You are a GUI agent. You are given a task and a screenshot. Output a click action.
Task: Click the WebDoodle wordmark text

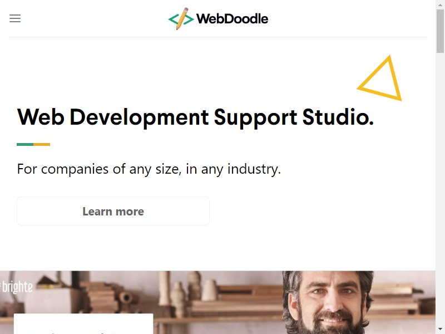pos(232,19)
